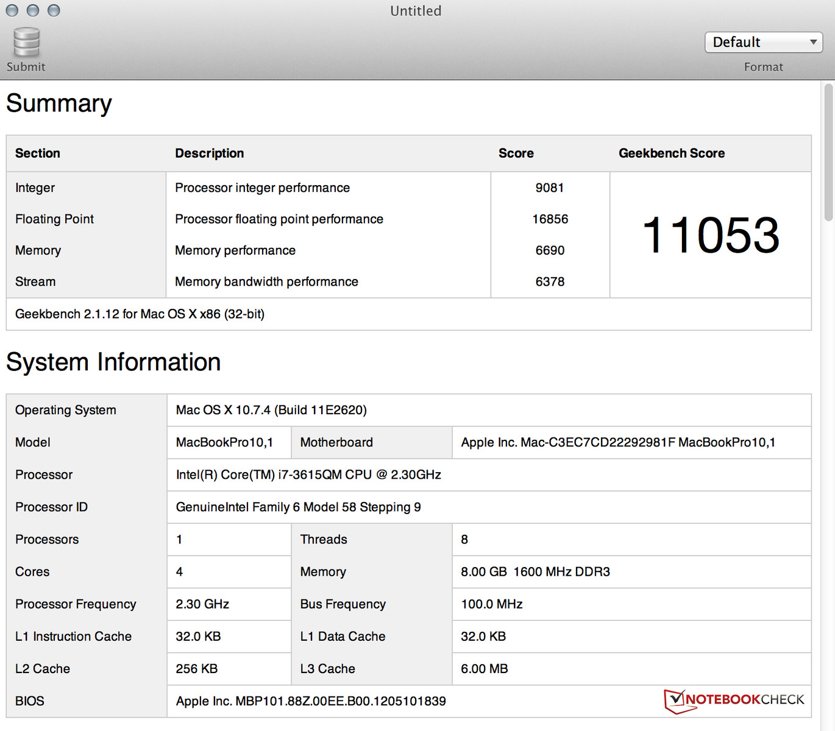Click the minimize window button
Image resolution: width=835 pixels, height=731 pixels.
(x=33, y=10)
